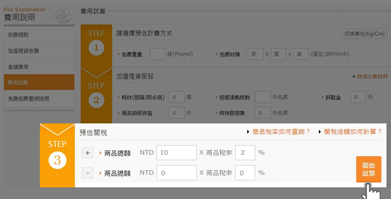
Task: Click 請選擇預估計費方式 heading text
Action: coord(144,33)
